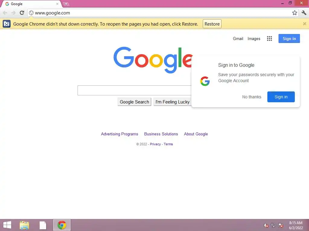Open the Privacy link
The image size is (309, 231).
point(155,144)
